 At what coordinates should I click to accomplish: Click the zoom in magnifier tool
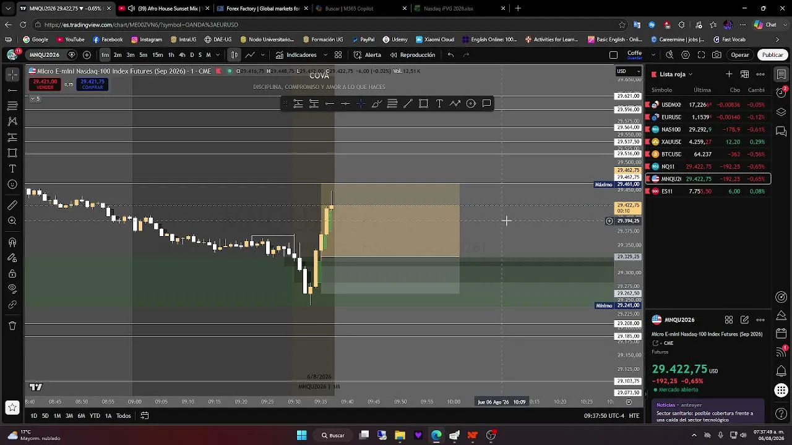(x=12, y=221)
